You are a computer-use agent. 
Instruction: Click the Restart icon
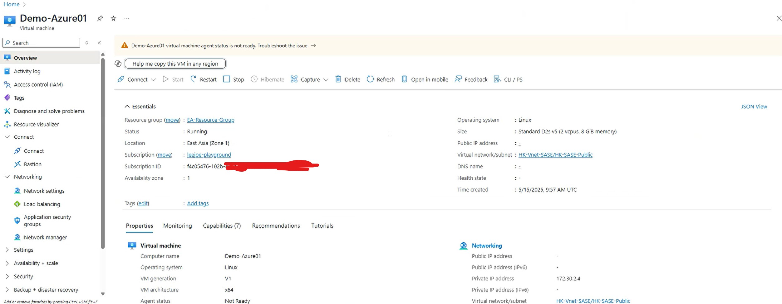(194, 79)
